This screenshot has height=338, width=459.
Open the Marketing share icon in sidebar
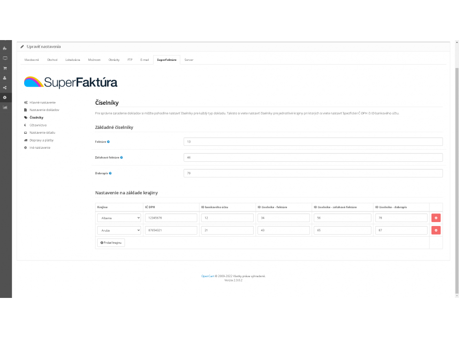(5, 87)
